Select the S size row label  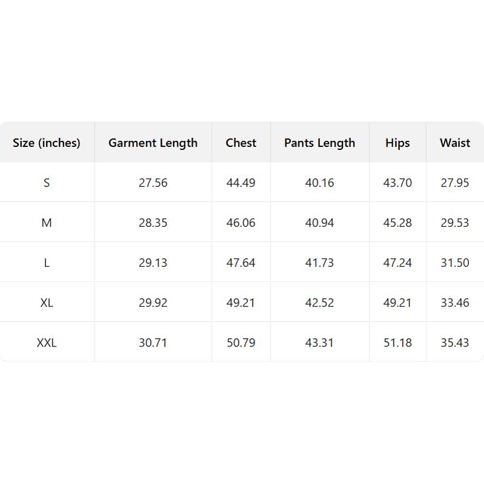pos(47,183)
